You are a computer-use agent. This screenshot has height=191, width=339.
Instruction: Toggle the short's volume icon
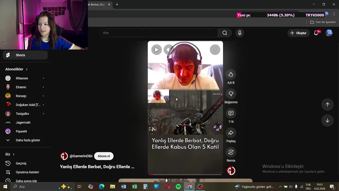(169, 50)
